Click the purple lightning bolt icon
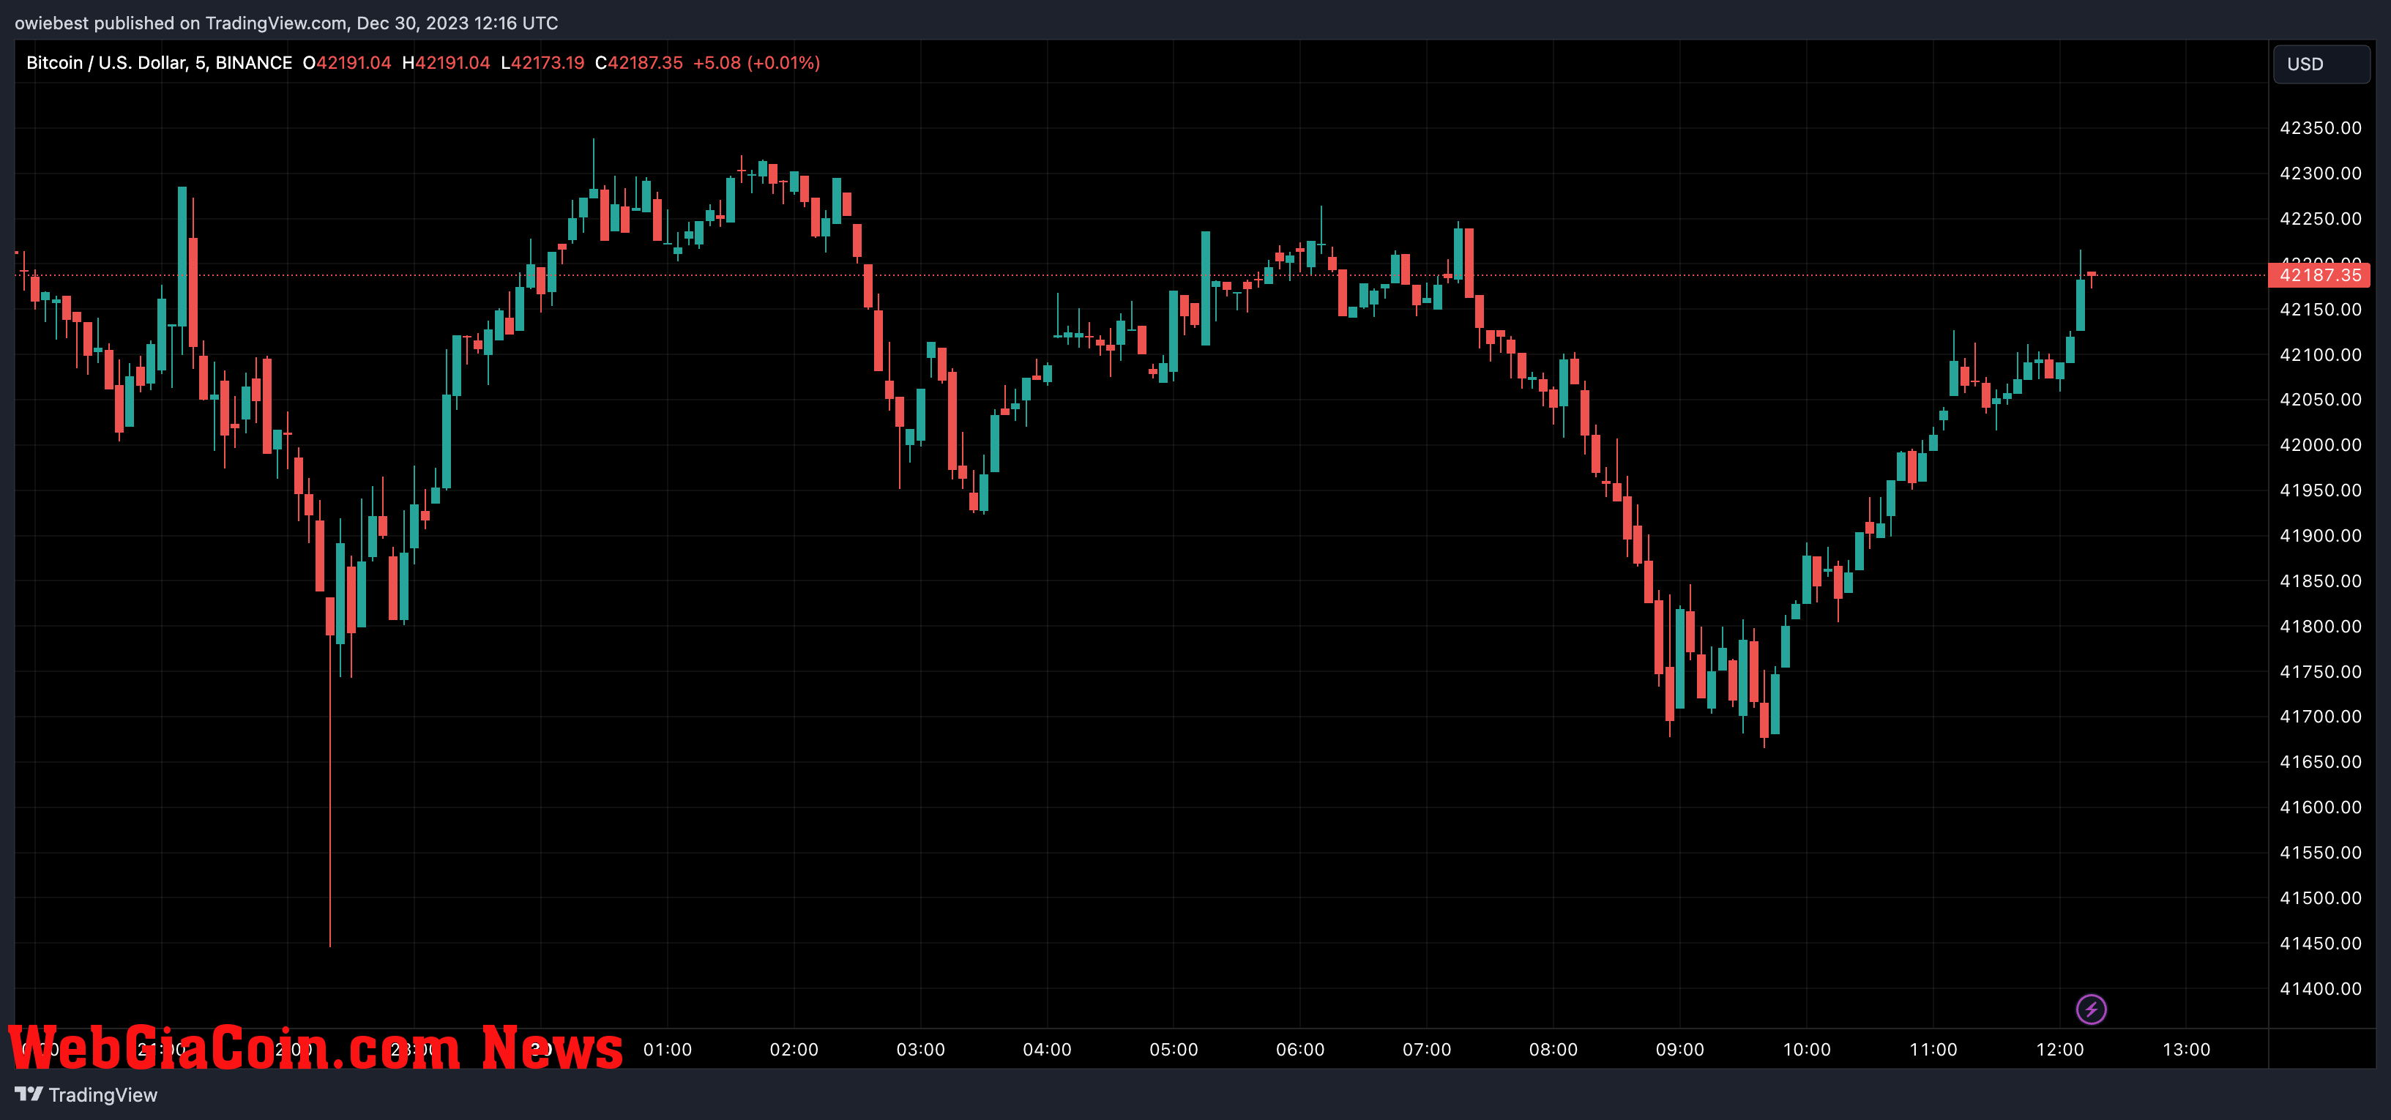The height and width of the screenshot is (1120, 2391). pyautogui.click(x=2090, y=1009)
